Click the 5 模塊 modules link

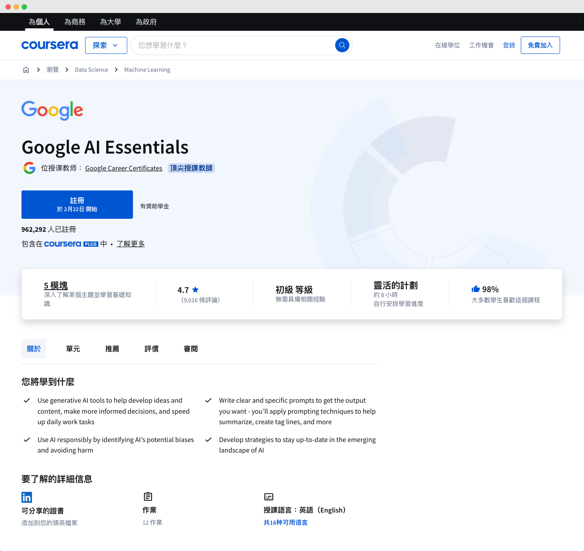tap(56, 285)
